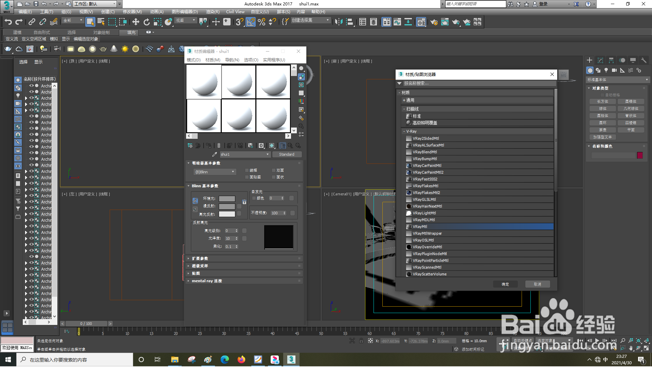This screenshot has height=367, width=652.
Task: Click Reset Map/Mtl trash icon
Action: (x=219, y=146)
